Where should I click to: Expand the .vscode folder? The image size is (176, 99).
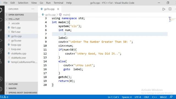click(x=21, y=23)
